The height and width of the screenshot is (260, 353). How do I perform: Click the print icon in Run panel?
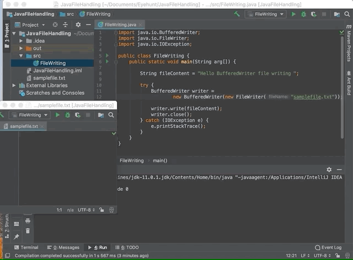[x=28, y=221]
